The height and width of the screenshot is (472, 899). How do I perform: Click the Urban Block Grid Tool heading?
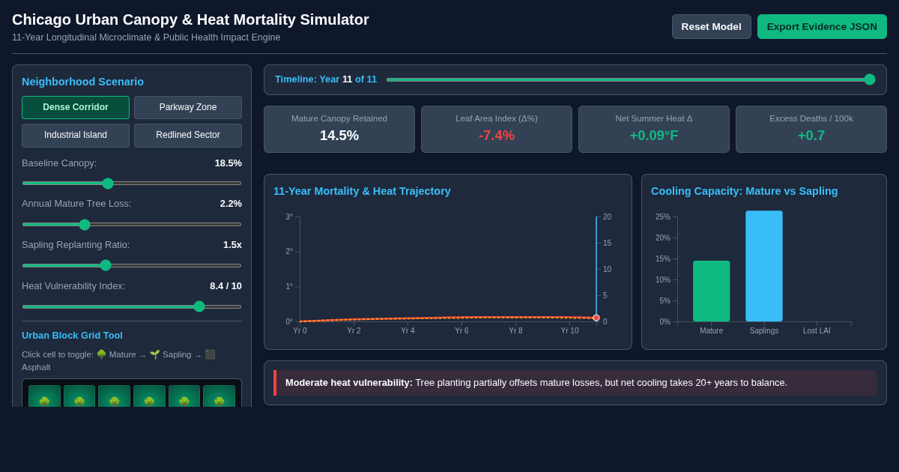(x=72, y=335)
